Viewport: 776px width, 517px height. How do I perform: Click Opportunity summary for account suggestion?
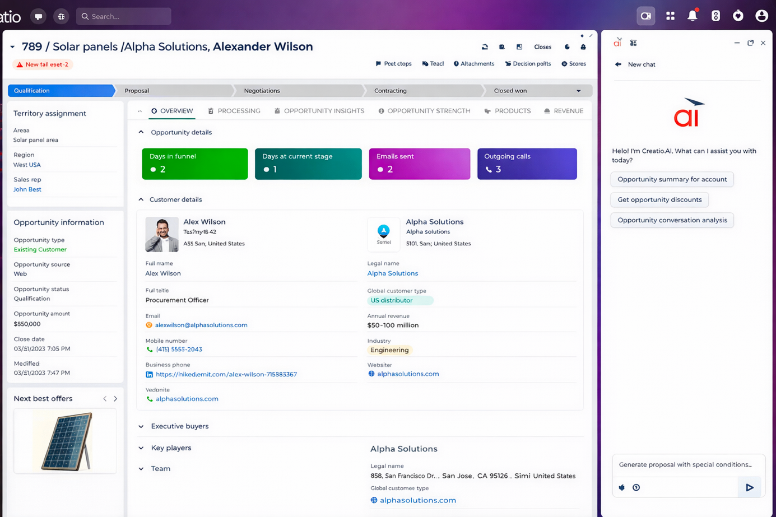672,179
